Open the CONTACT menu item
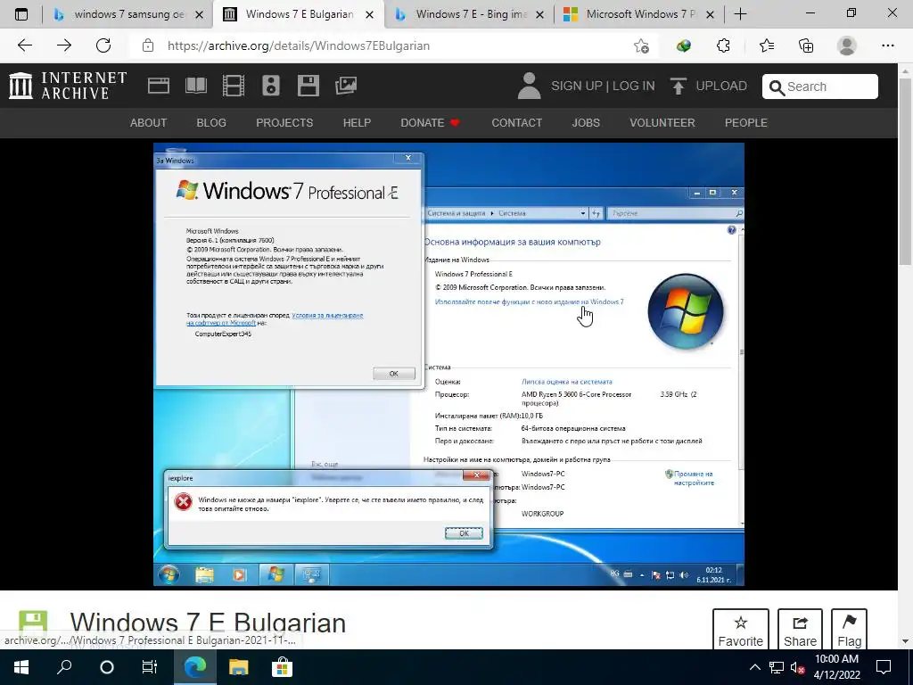The height and width of the screenshot is (685, 913). coord(516,123)
